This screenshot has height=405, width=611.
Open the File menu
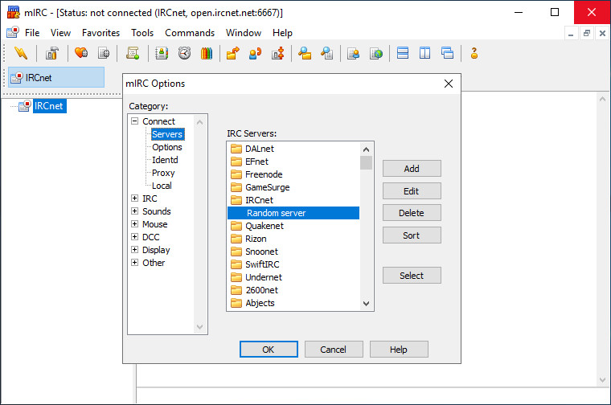[32, 33]
